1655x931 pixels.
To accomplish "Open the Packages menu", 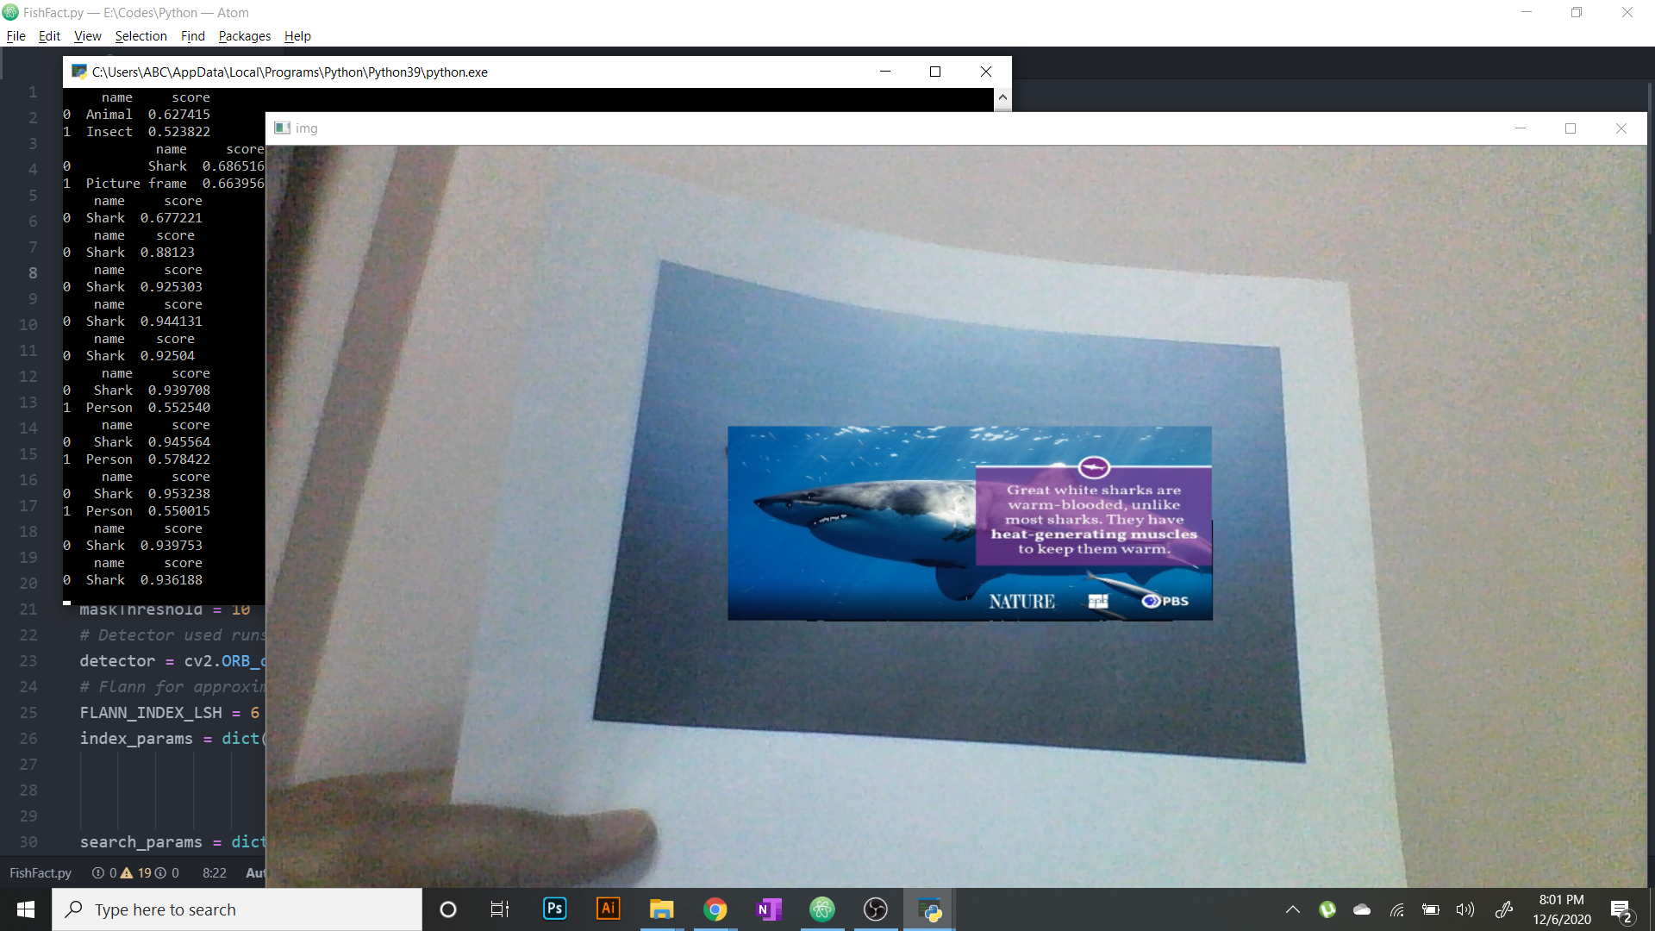I will pyautogui.click(x=244, y=36).
